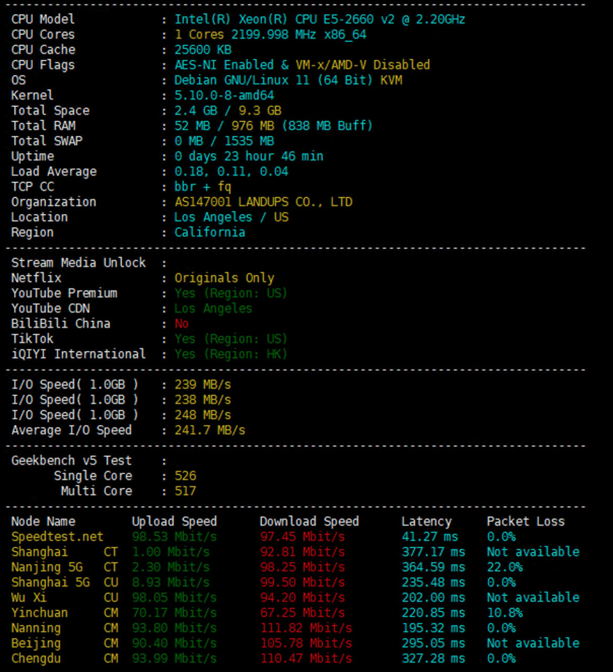This screenshot has width=613, height=672.
Task: Click the Organization AS147001 LANDUPS text
Action: 263,202
